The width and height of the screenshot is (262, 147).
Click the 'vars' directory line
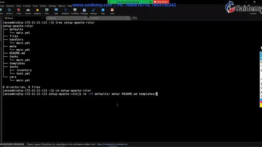click(13, 77)
